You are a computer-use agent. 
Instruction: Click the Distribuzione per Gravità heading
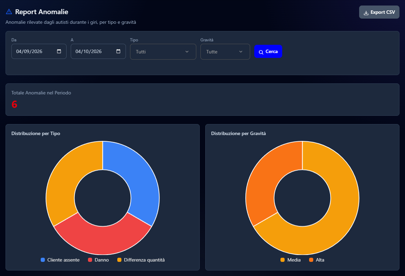[x=238, y=133]
